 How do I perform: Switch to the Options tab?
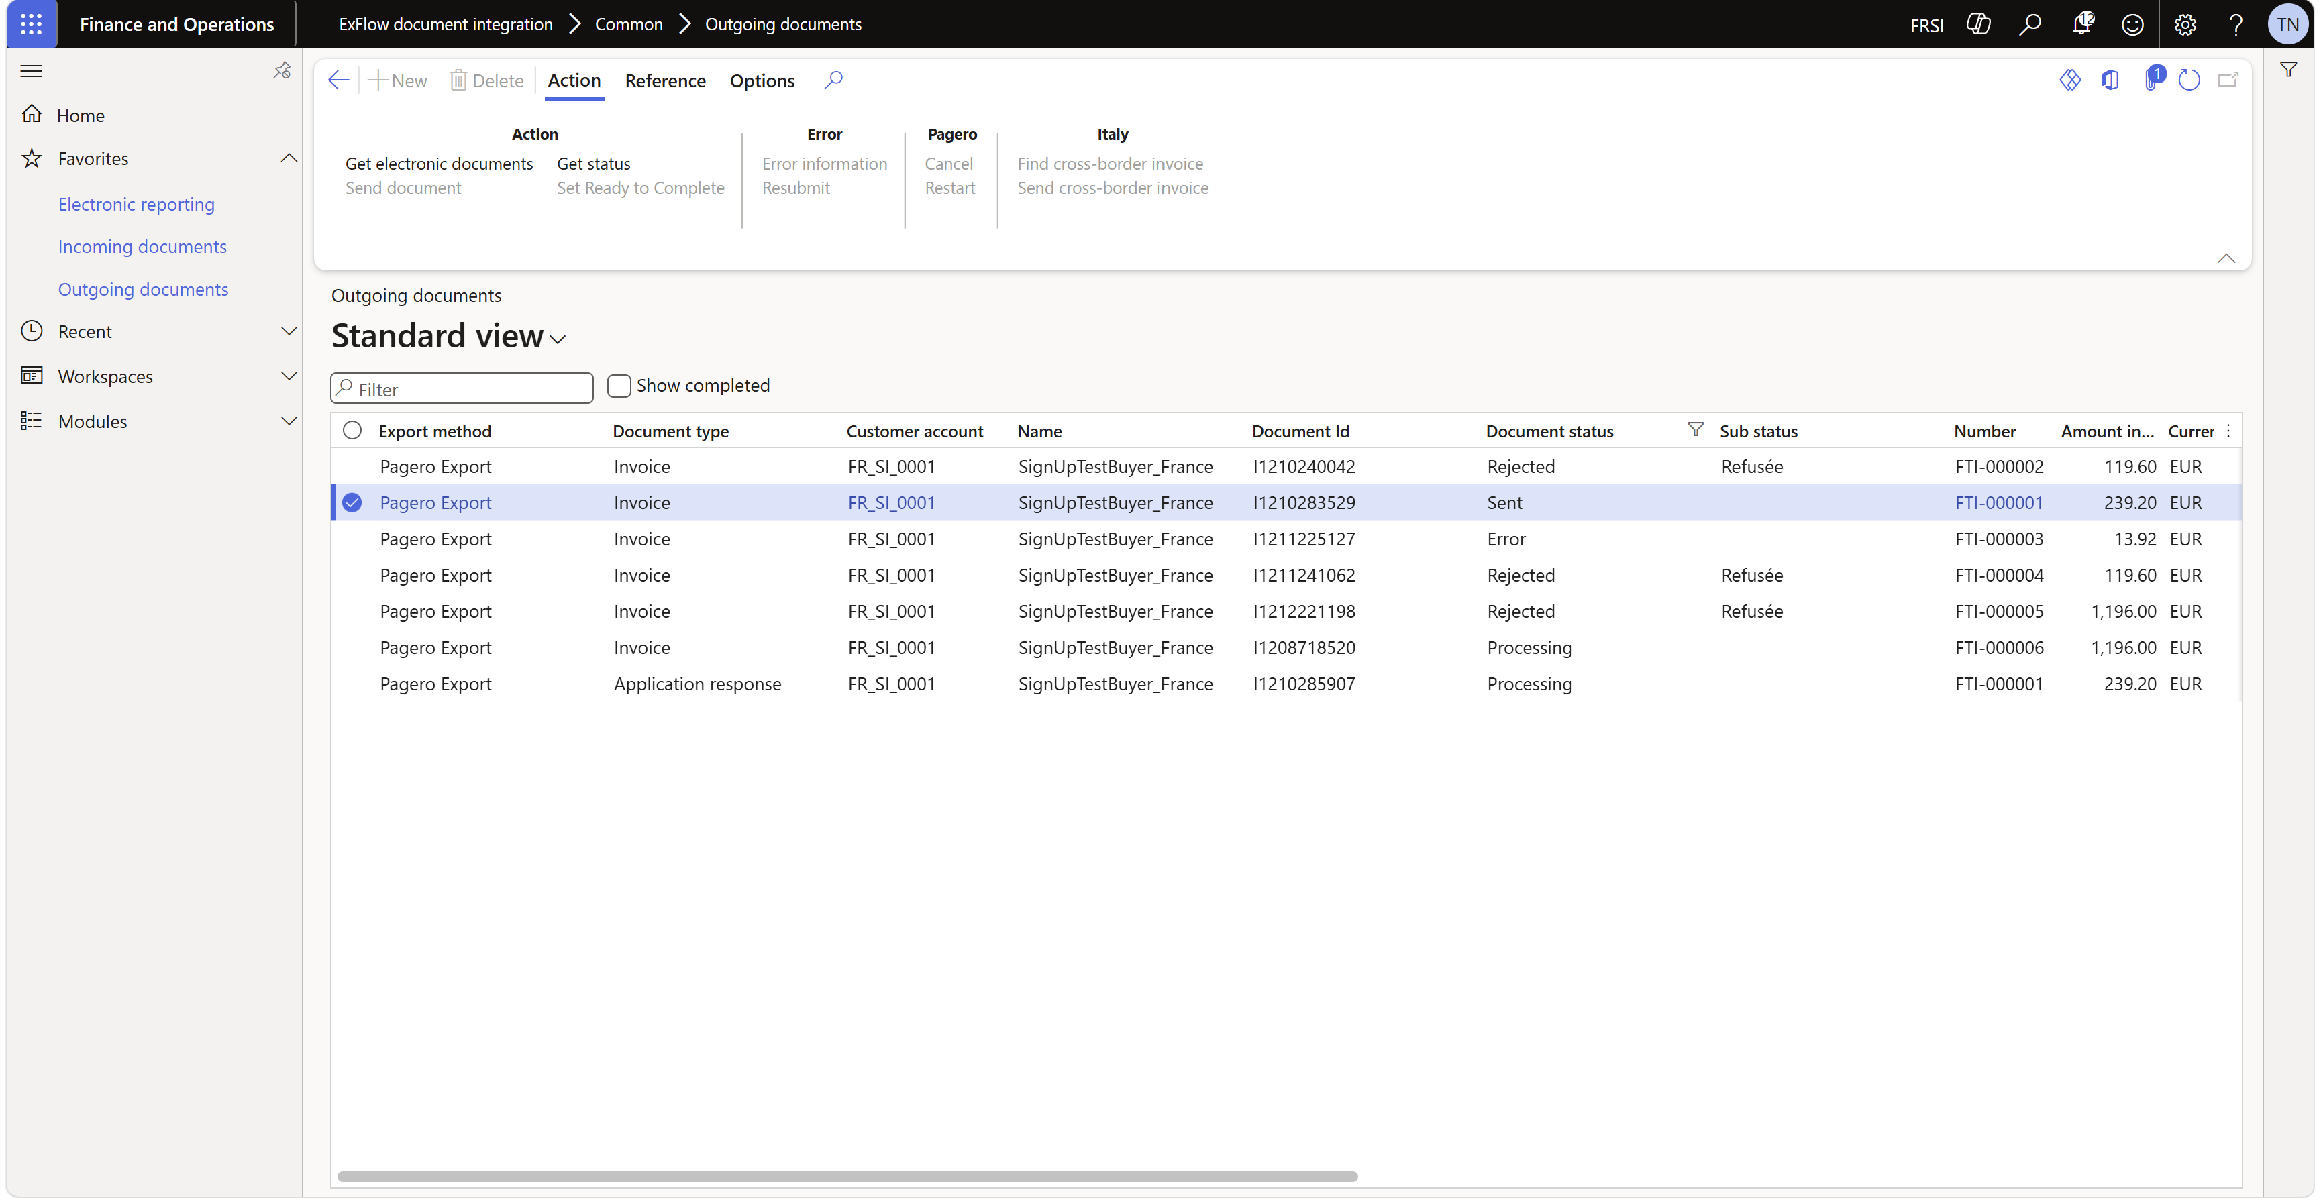762,80
